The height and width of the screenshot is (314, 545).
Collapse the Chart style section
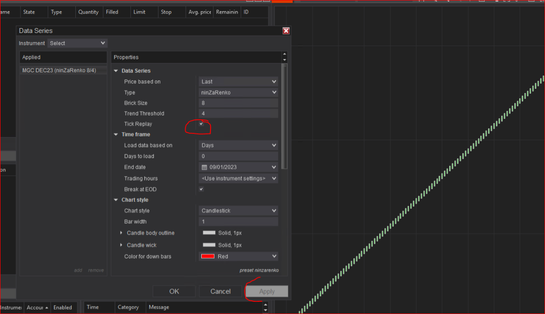point(116,200)
